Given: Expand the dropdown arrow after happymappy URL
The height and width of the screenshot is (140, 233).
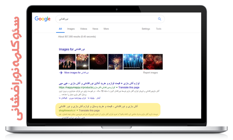Looking at the screenshot, I should click(117, 87).
